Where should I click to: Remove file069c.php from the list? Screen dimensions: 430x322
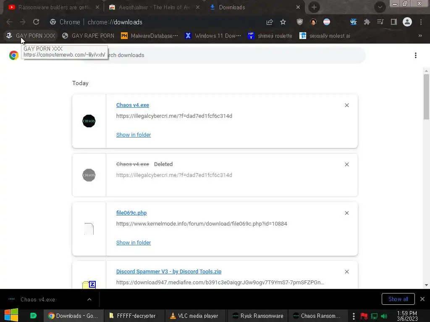tap(346, 213)
